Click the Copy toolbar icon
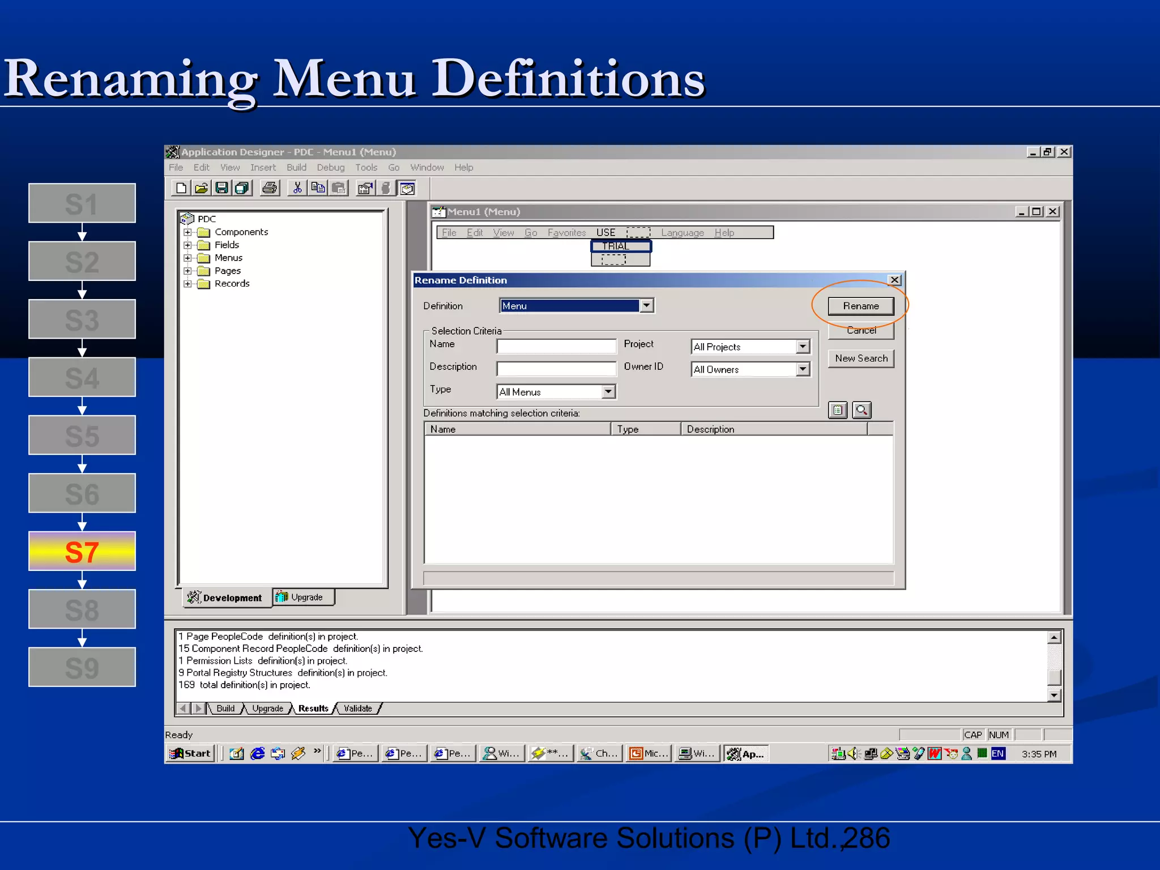This screenshot has height=870, width=1160. point(318,188)
